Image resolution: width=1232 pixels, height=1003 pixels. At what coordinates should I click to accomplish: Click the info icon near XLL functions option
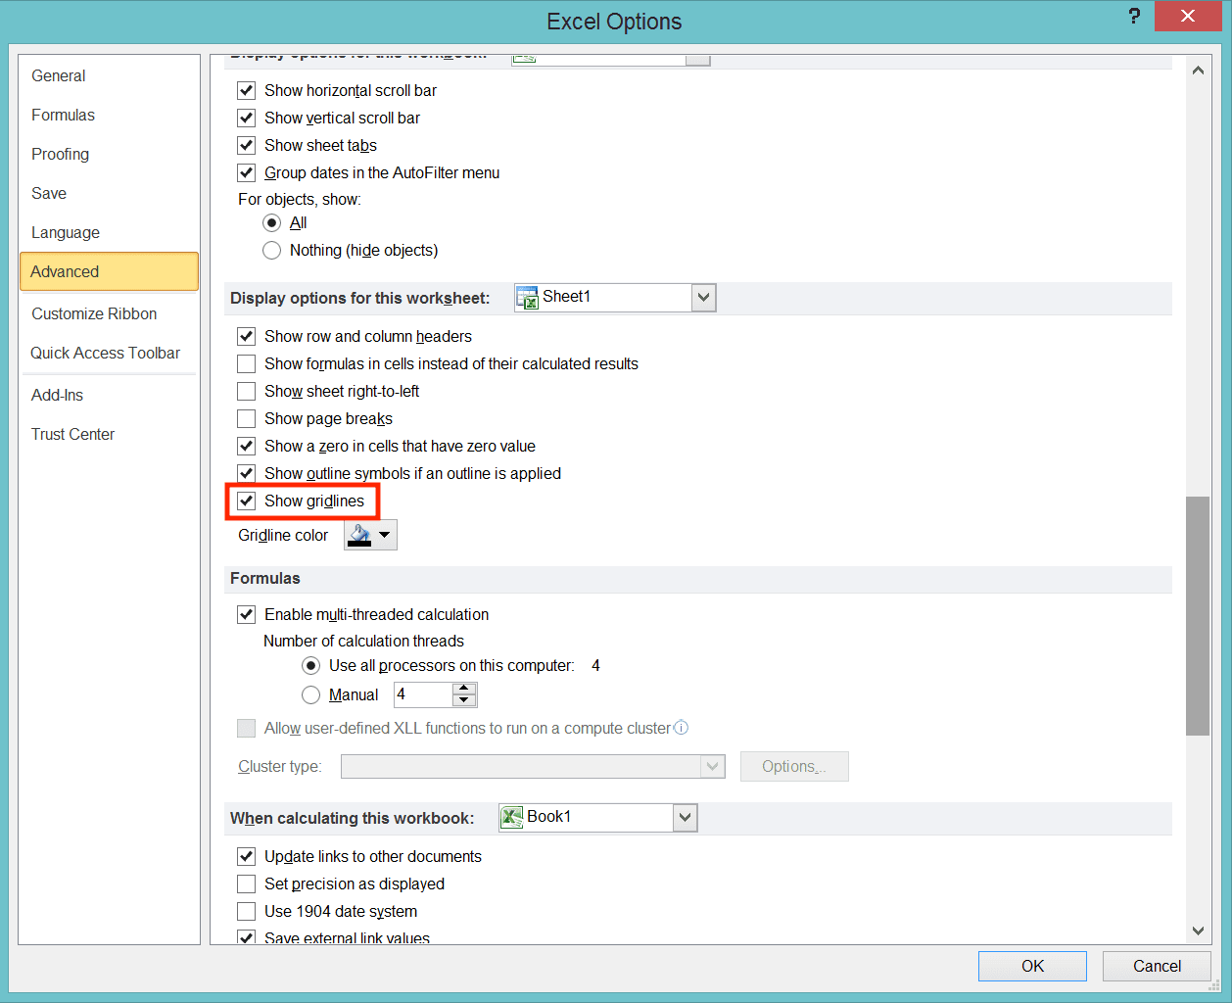click(681, 728)
